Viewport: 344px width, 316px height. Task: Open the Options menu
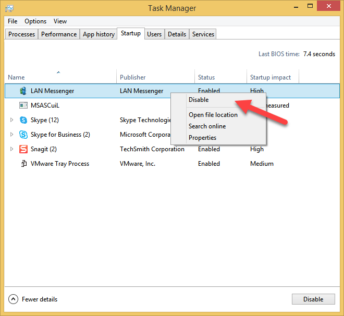(x=35, y=21)
